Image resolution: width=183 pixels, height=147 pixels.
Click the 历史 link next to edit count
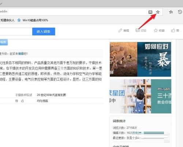tap(135, 133)
